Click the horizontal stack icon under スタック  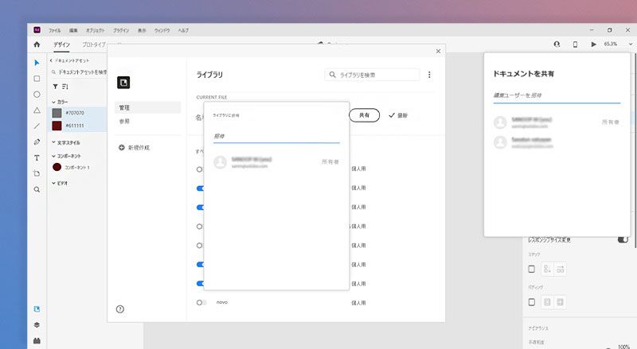561,269
